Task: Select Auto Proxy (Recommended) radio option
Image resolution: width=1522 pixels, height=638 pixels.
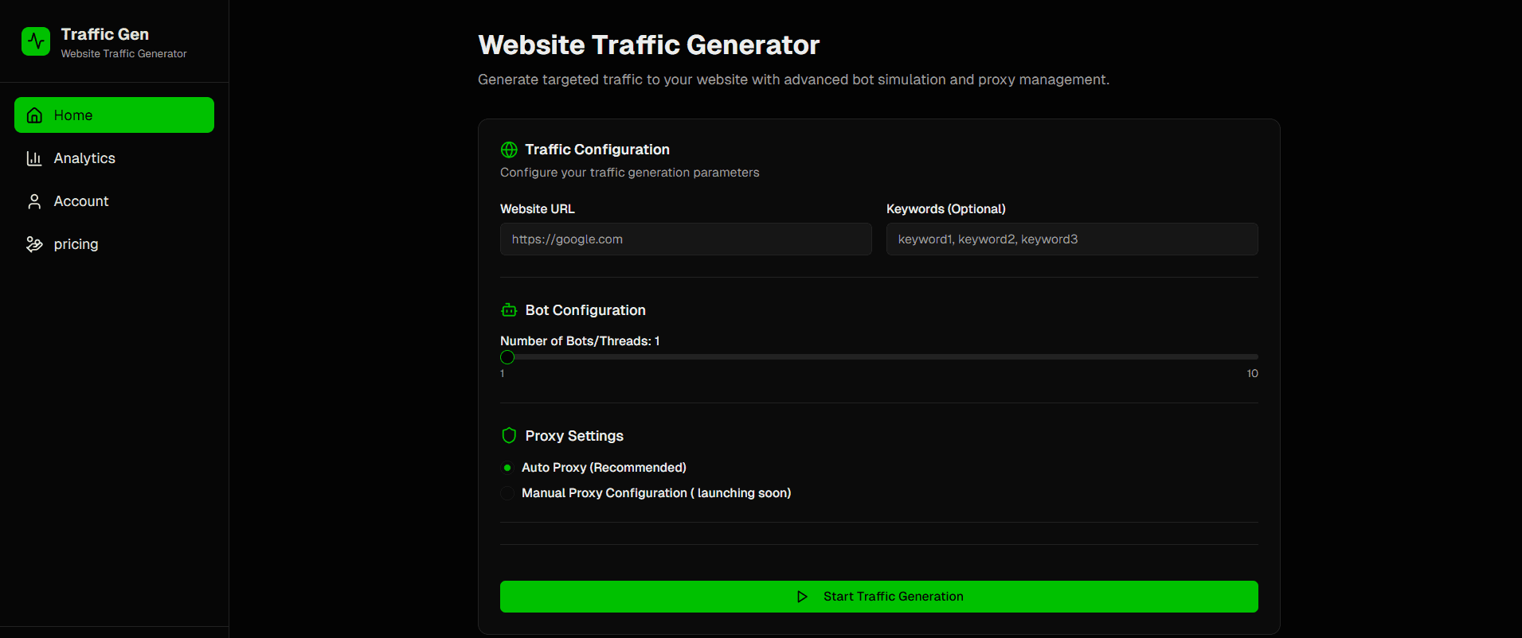Action: tap(507, 468)
